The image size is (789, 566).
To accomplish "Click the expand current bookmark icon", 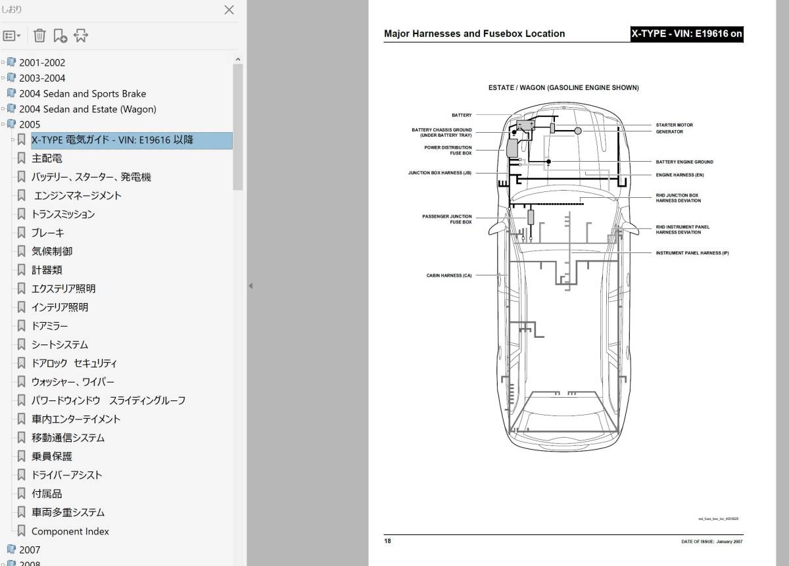I will (x=80, y=35).
